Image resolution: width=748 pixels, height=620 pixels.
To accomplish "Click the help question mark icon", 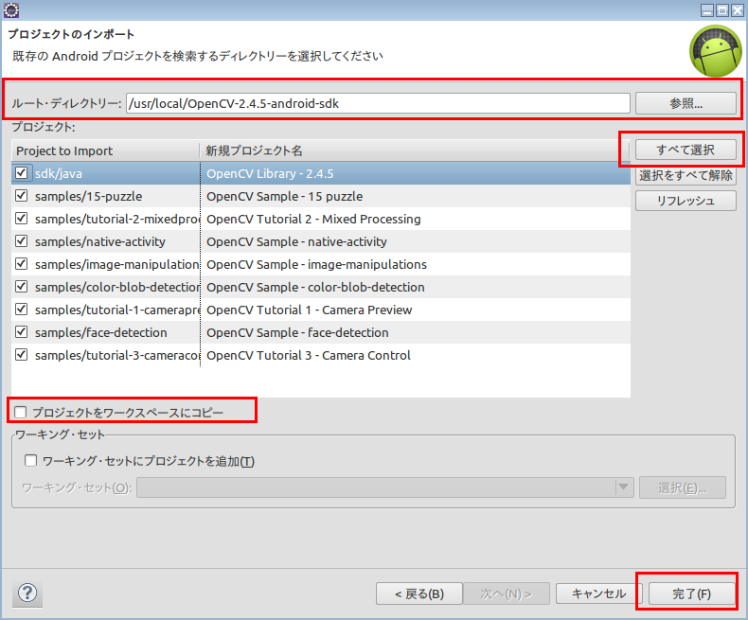I will pyautogui.click(x=27, y=593).
